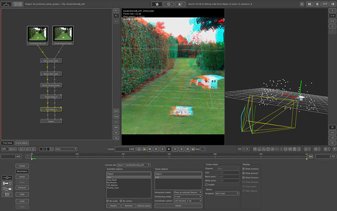This screenshot has height=211, width=337.
Task: Click the Remove button
Action: 129,206
